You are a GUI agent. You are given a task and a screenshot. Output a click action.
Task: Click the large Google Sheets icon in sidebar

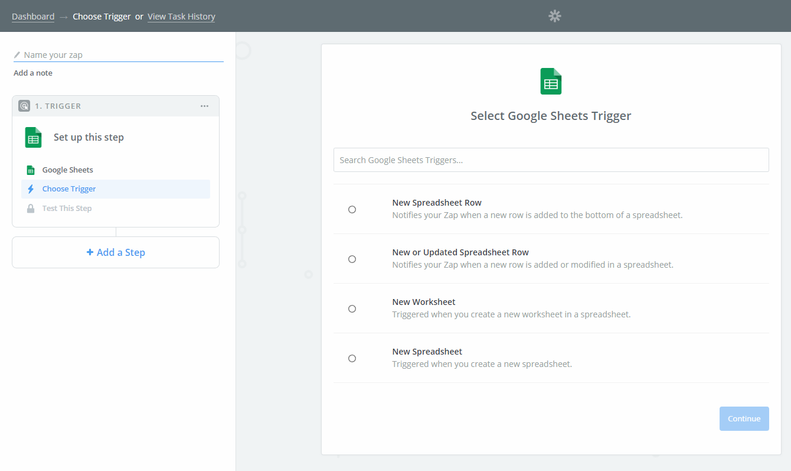pyautogui.click(x=34, y=138)
